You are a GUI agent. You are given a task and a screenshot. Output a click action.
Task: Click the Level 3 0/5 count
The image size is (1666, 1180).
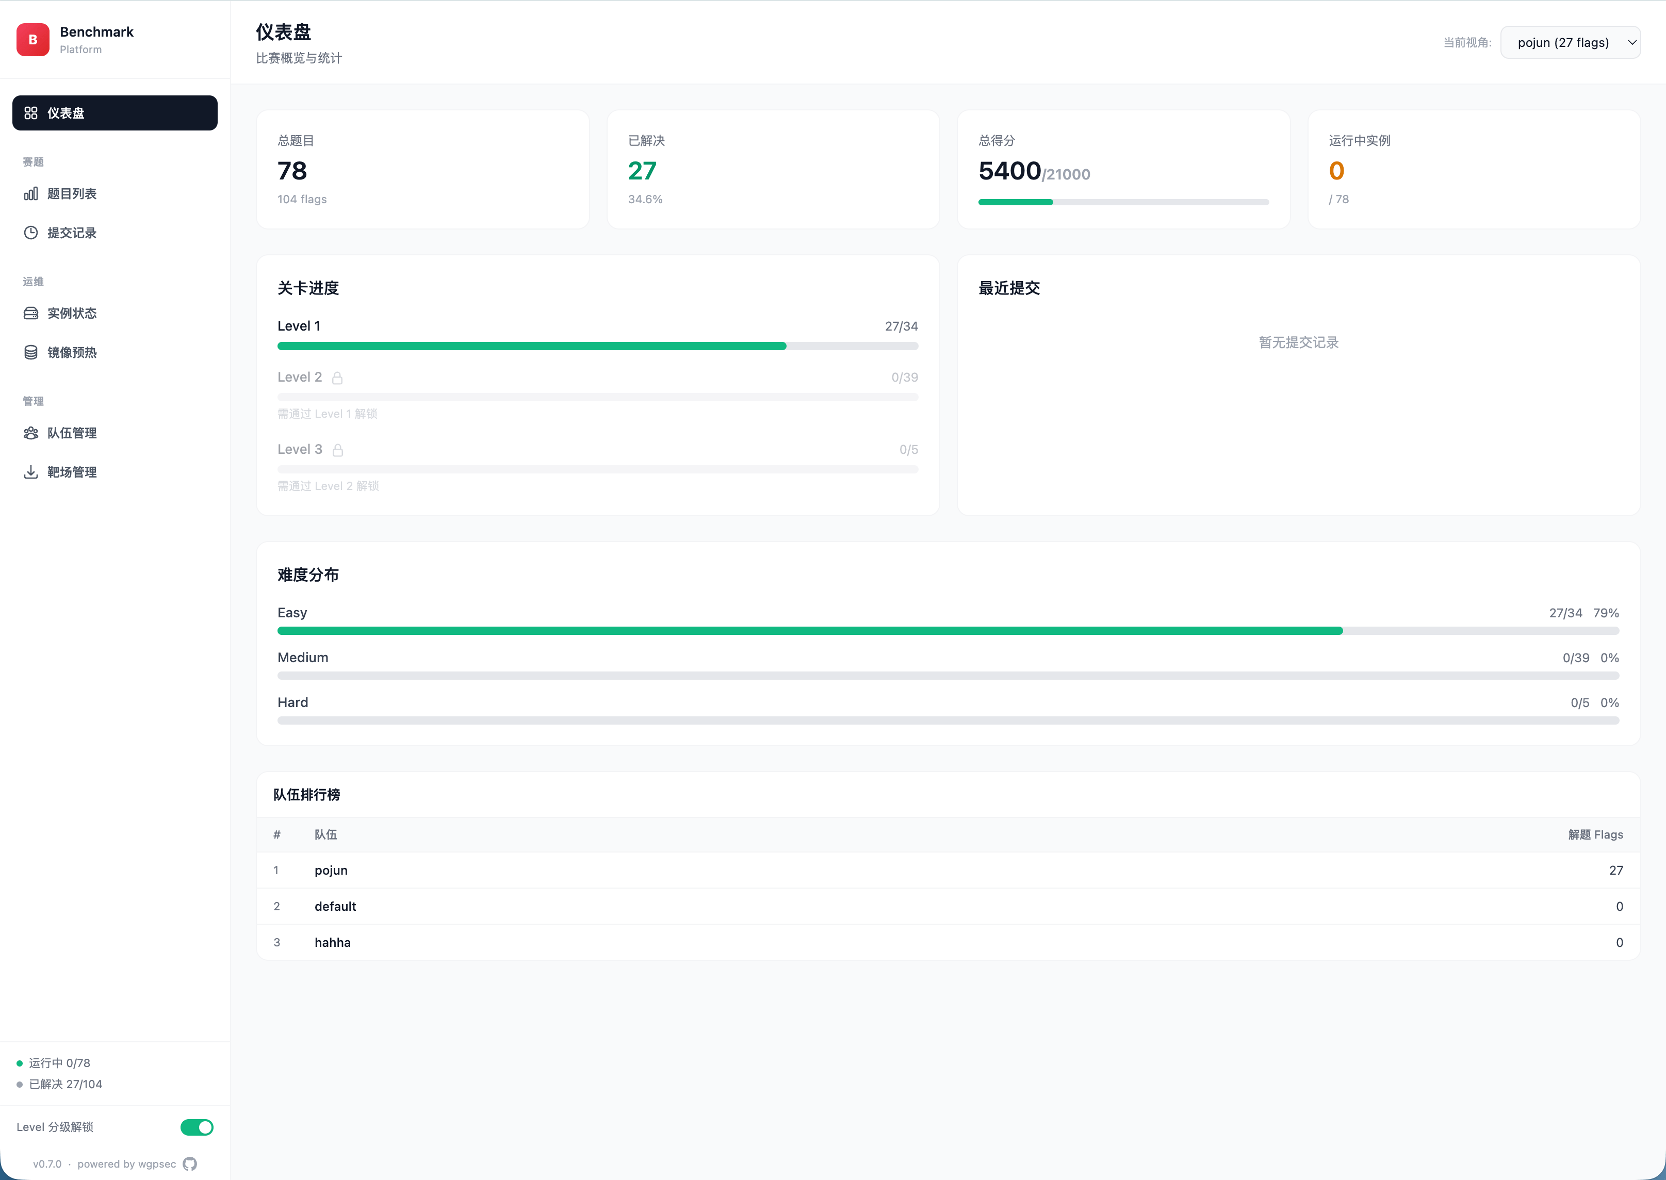click(x=908, y=450)
